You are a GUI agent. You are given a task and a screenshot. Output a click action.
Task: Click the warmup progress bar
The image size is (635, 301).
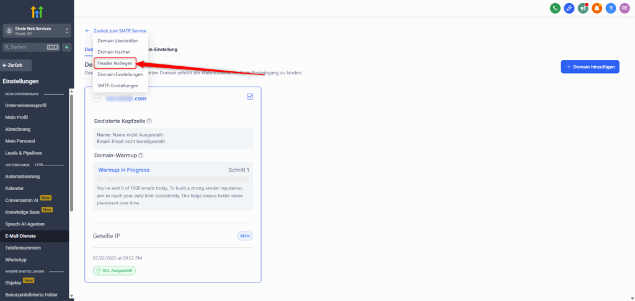[173, 179]
